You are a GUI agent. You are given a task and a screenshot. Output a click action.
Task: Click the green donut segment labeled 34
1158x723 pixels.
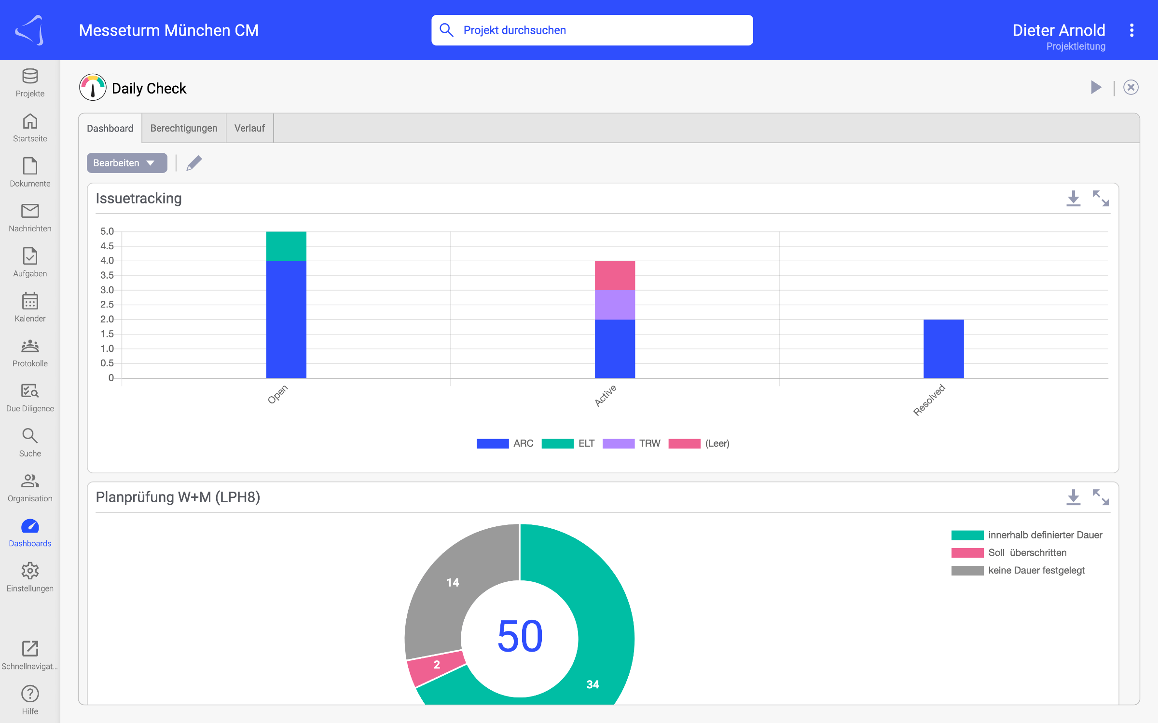point(593,684)
